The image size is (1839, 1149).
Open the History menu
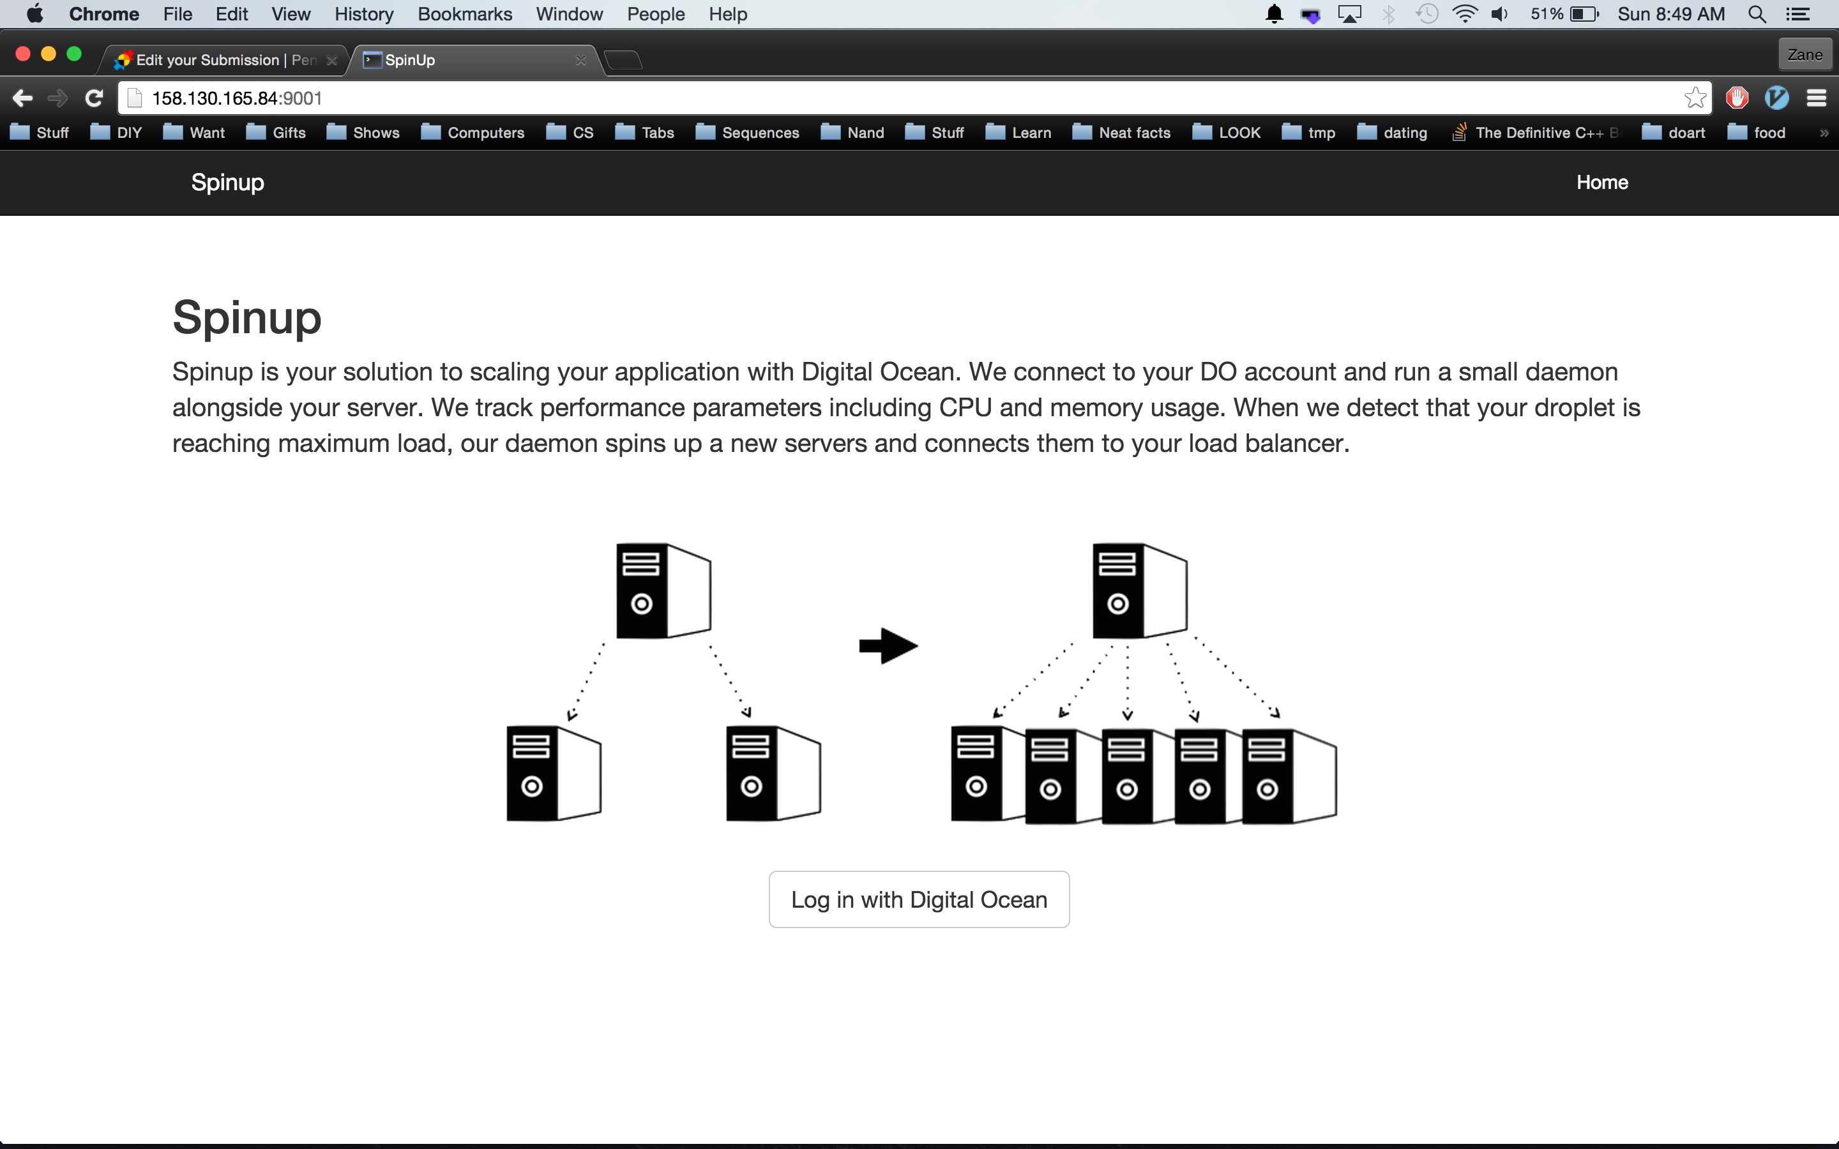[x=363, y=13]
